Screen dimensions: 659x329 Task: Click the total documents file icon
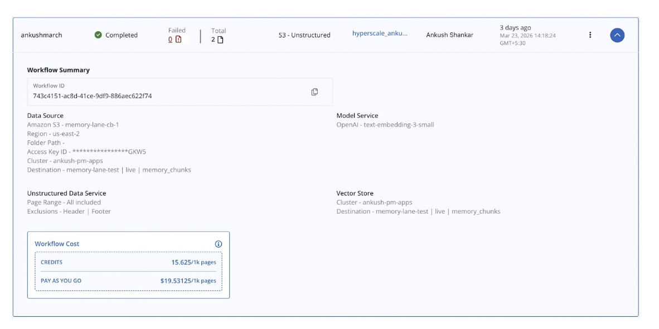point(220,40)
